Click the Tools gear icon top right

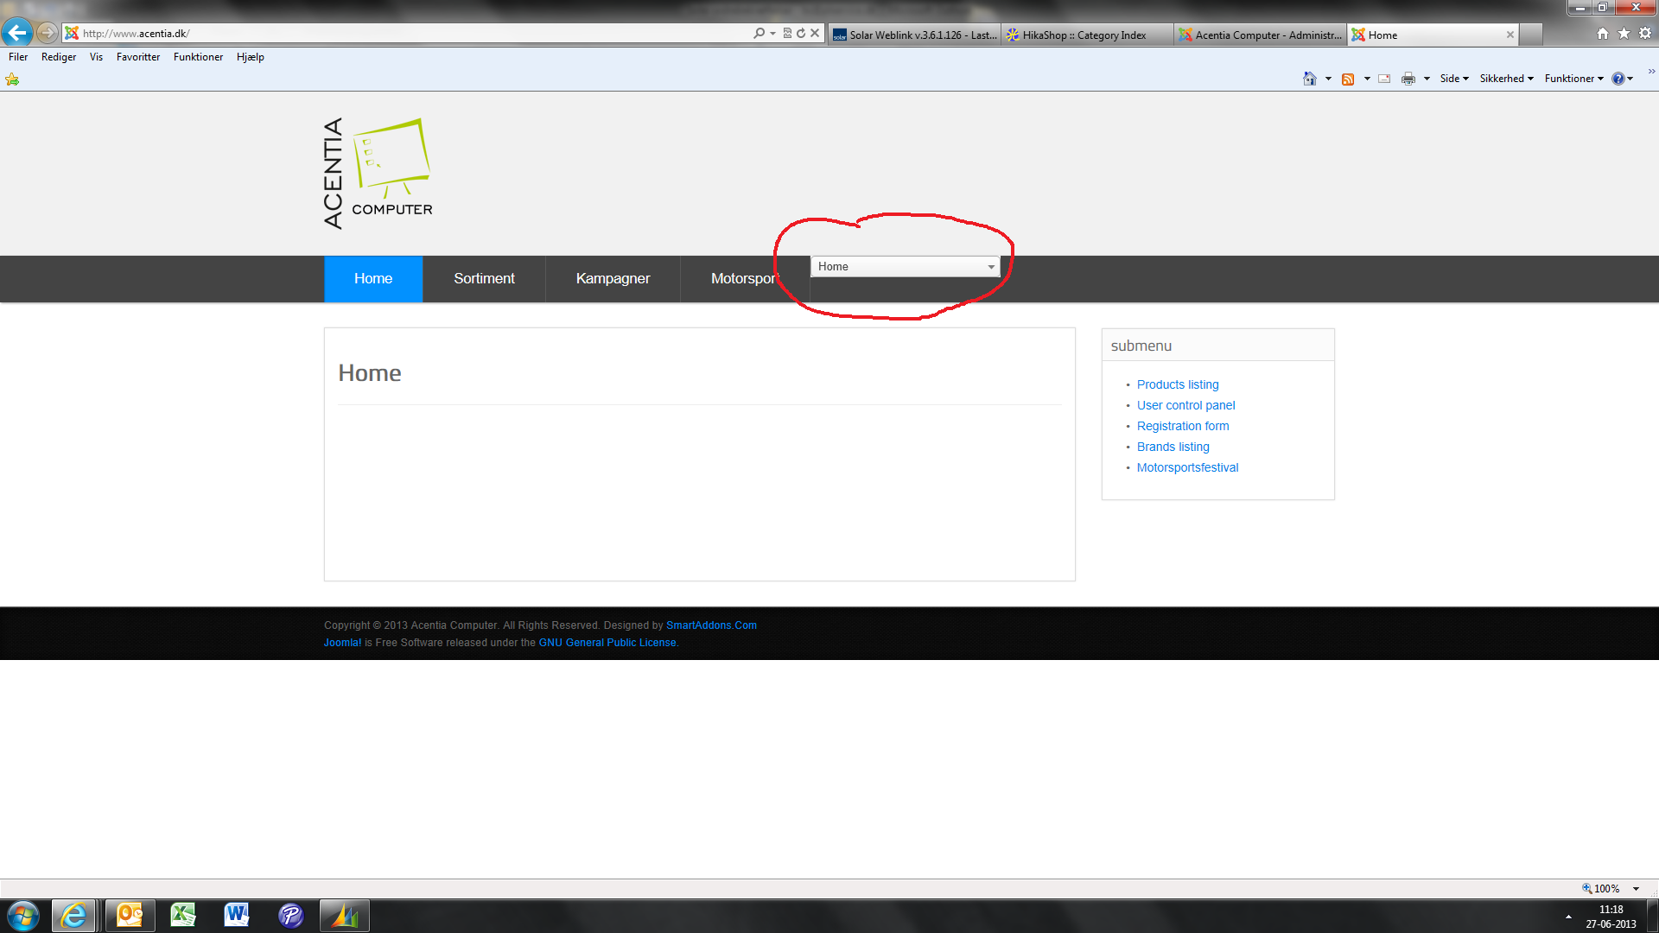(x=1645, y=33)
